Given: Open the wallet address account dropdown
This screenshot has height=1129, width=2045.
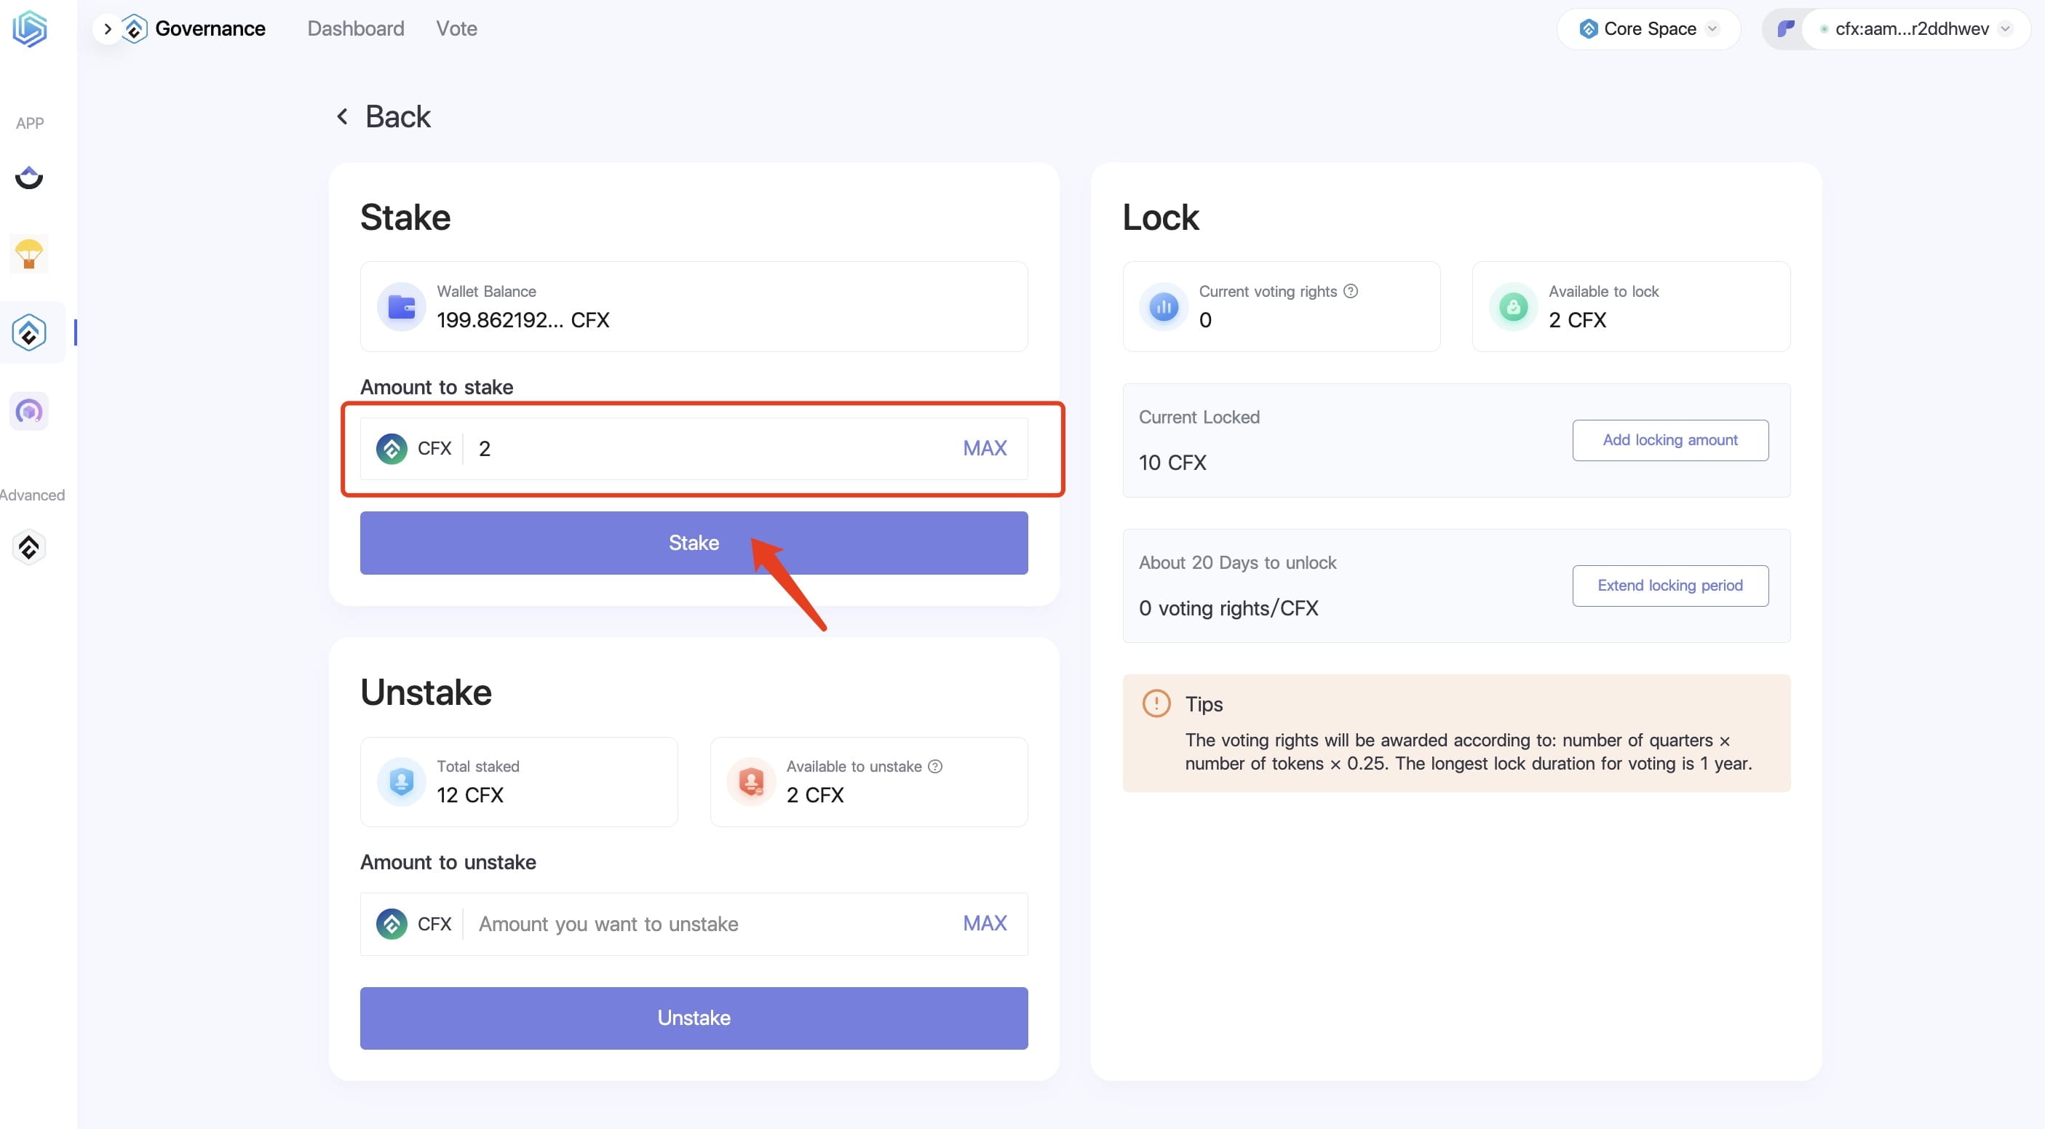Looking at the screenshot, I should [1915, 29].
